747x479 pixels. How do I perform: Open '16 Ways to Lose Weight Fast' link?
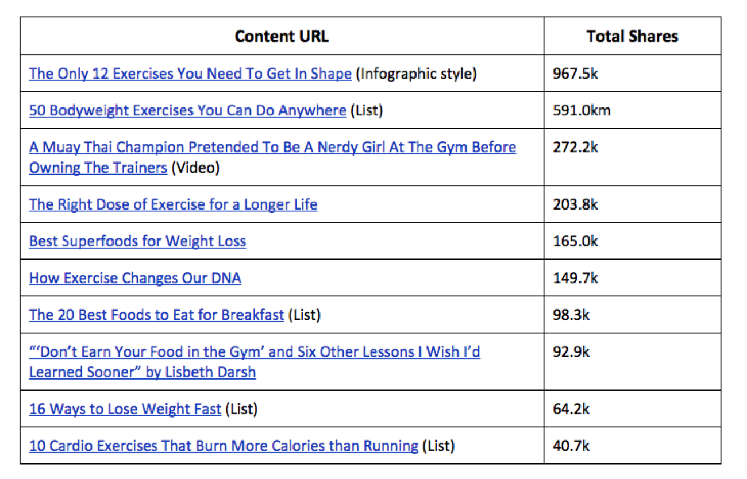pos(125,409)
